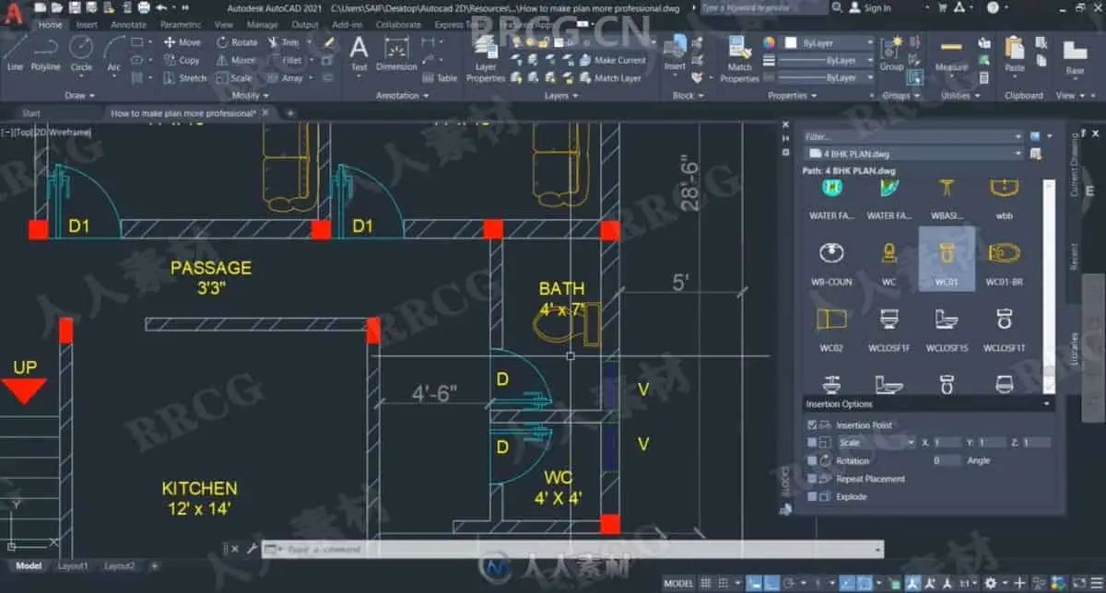Activate the Stretch command
Viewport: 1106px width, 593px height.
185,78
